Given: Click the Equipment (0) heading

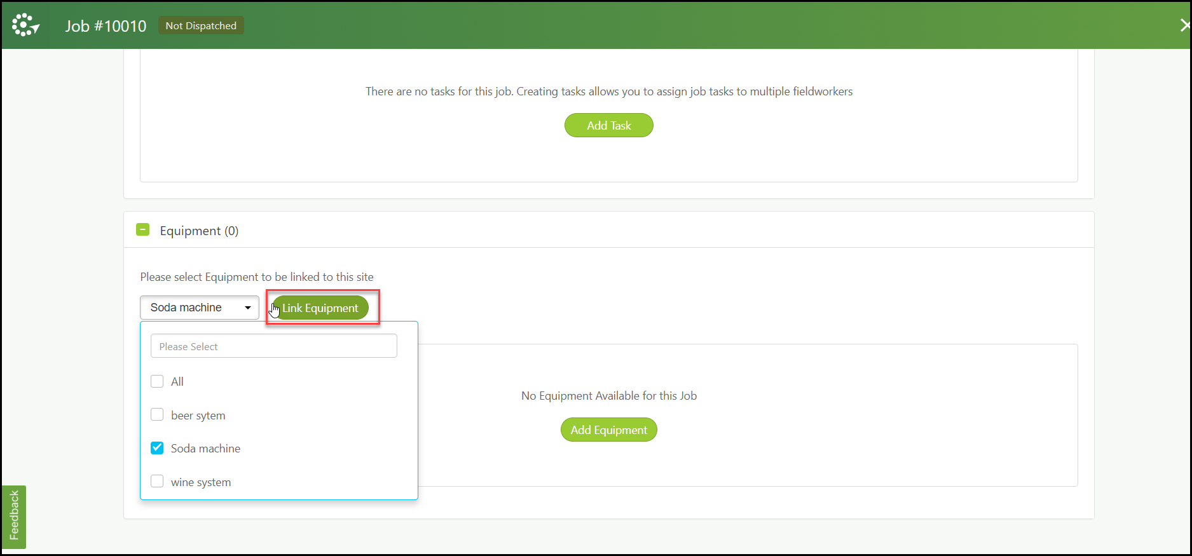Looking at the screenshot, I should pos(199,231).
